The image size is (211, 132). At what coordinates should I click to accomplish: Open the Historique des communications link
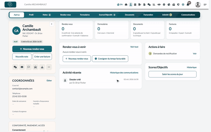tap(124, 73)
